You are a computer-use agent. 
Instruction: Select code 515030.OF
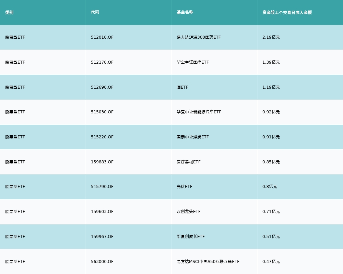click(102, 112)
